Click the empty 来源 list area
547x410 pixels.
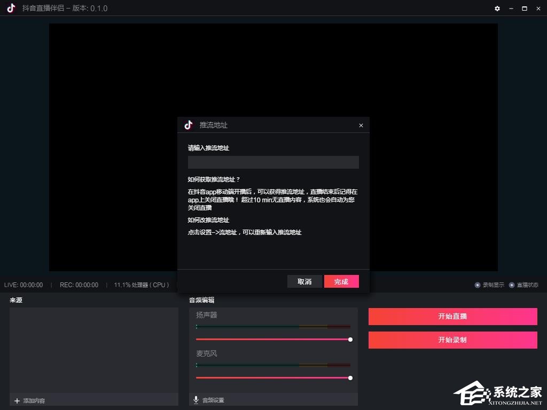[93, 350]
